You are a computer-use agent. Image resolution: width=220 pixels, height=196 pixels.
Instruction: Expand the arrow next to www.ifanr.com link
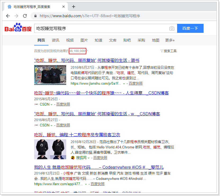click(x=86, y=184)
